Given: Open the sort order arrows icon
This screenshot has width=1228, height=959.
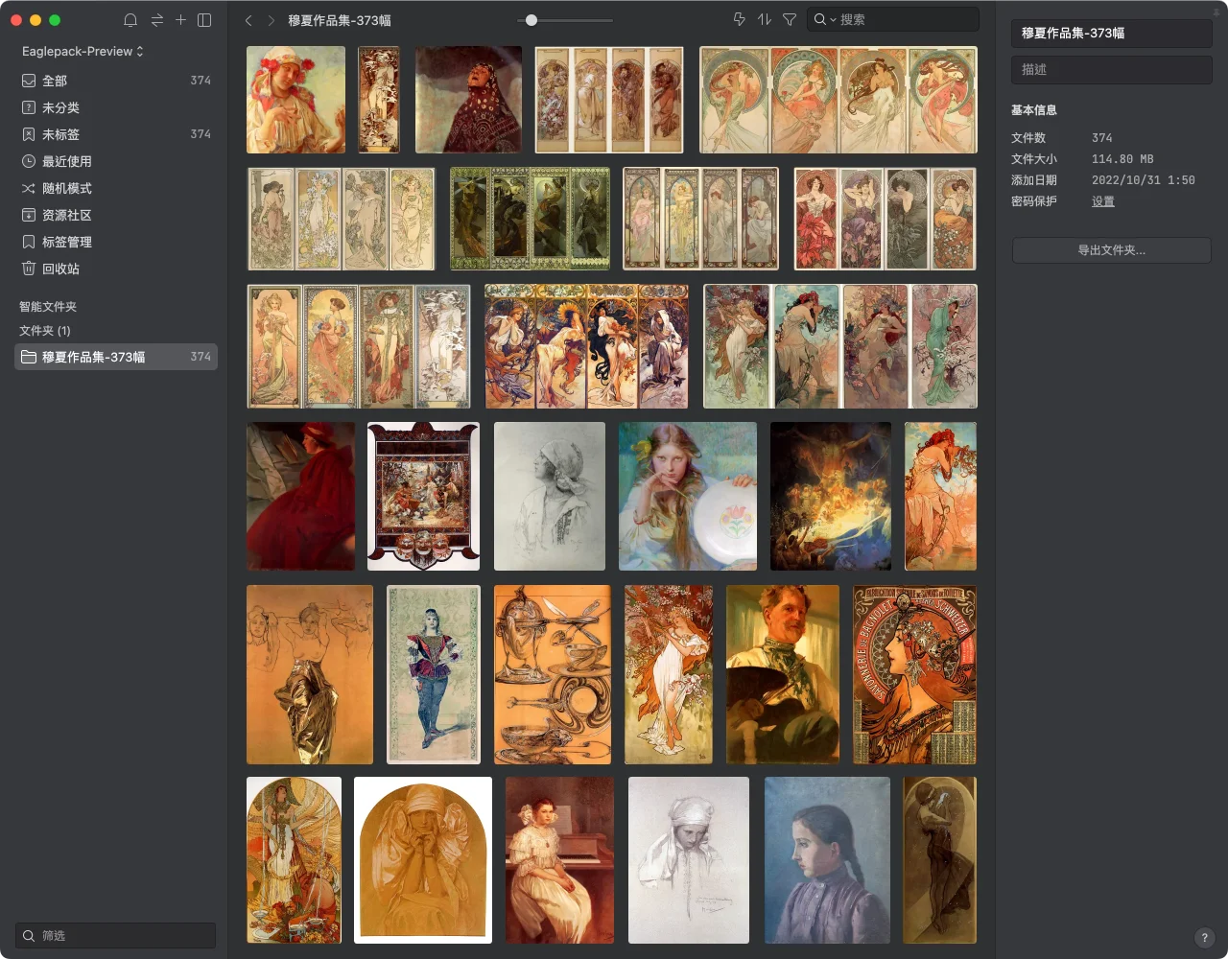Looking at the screenshot, I should (x=764, y=19).
